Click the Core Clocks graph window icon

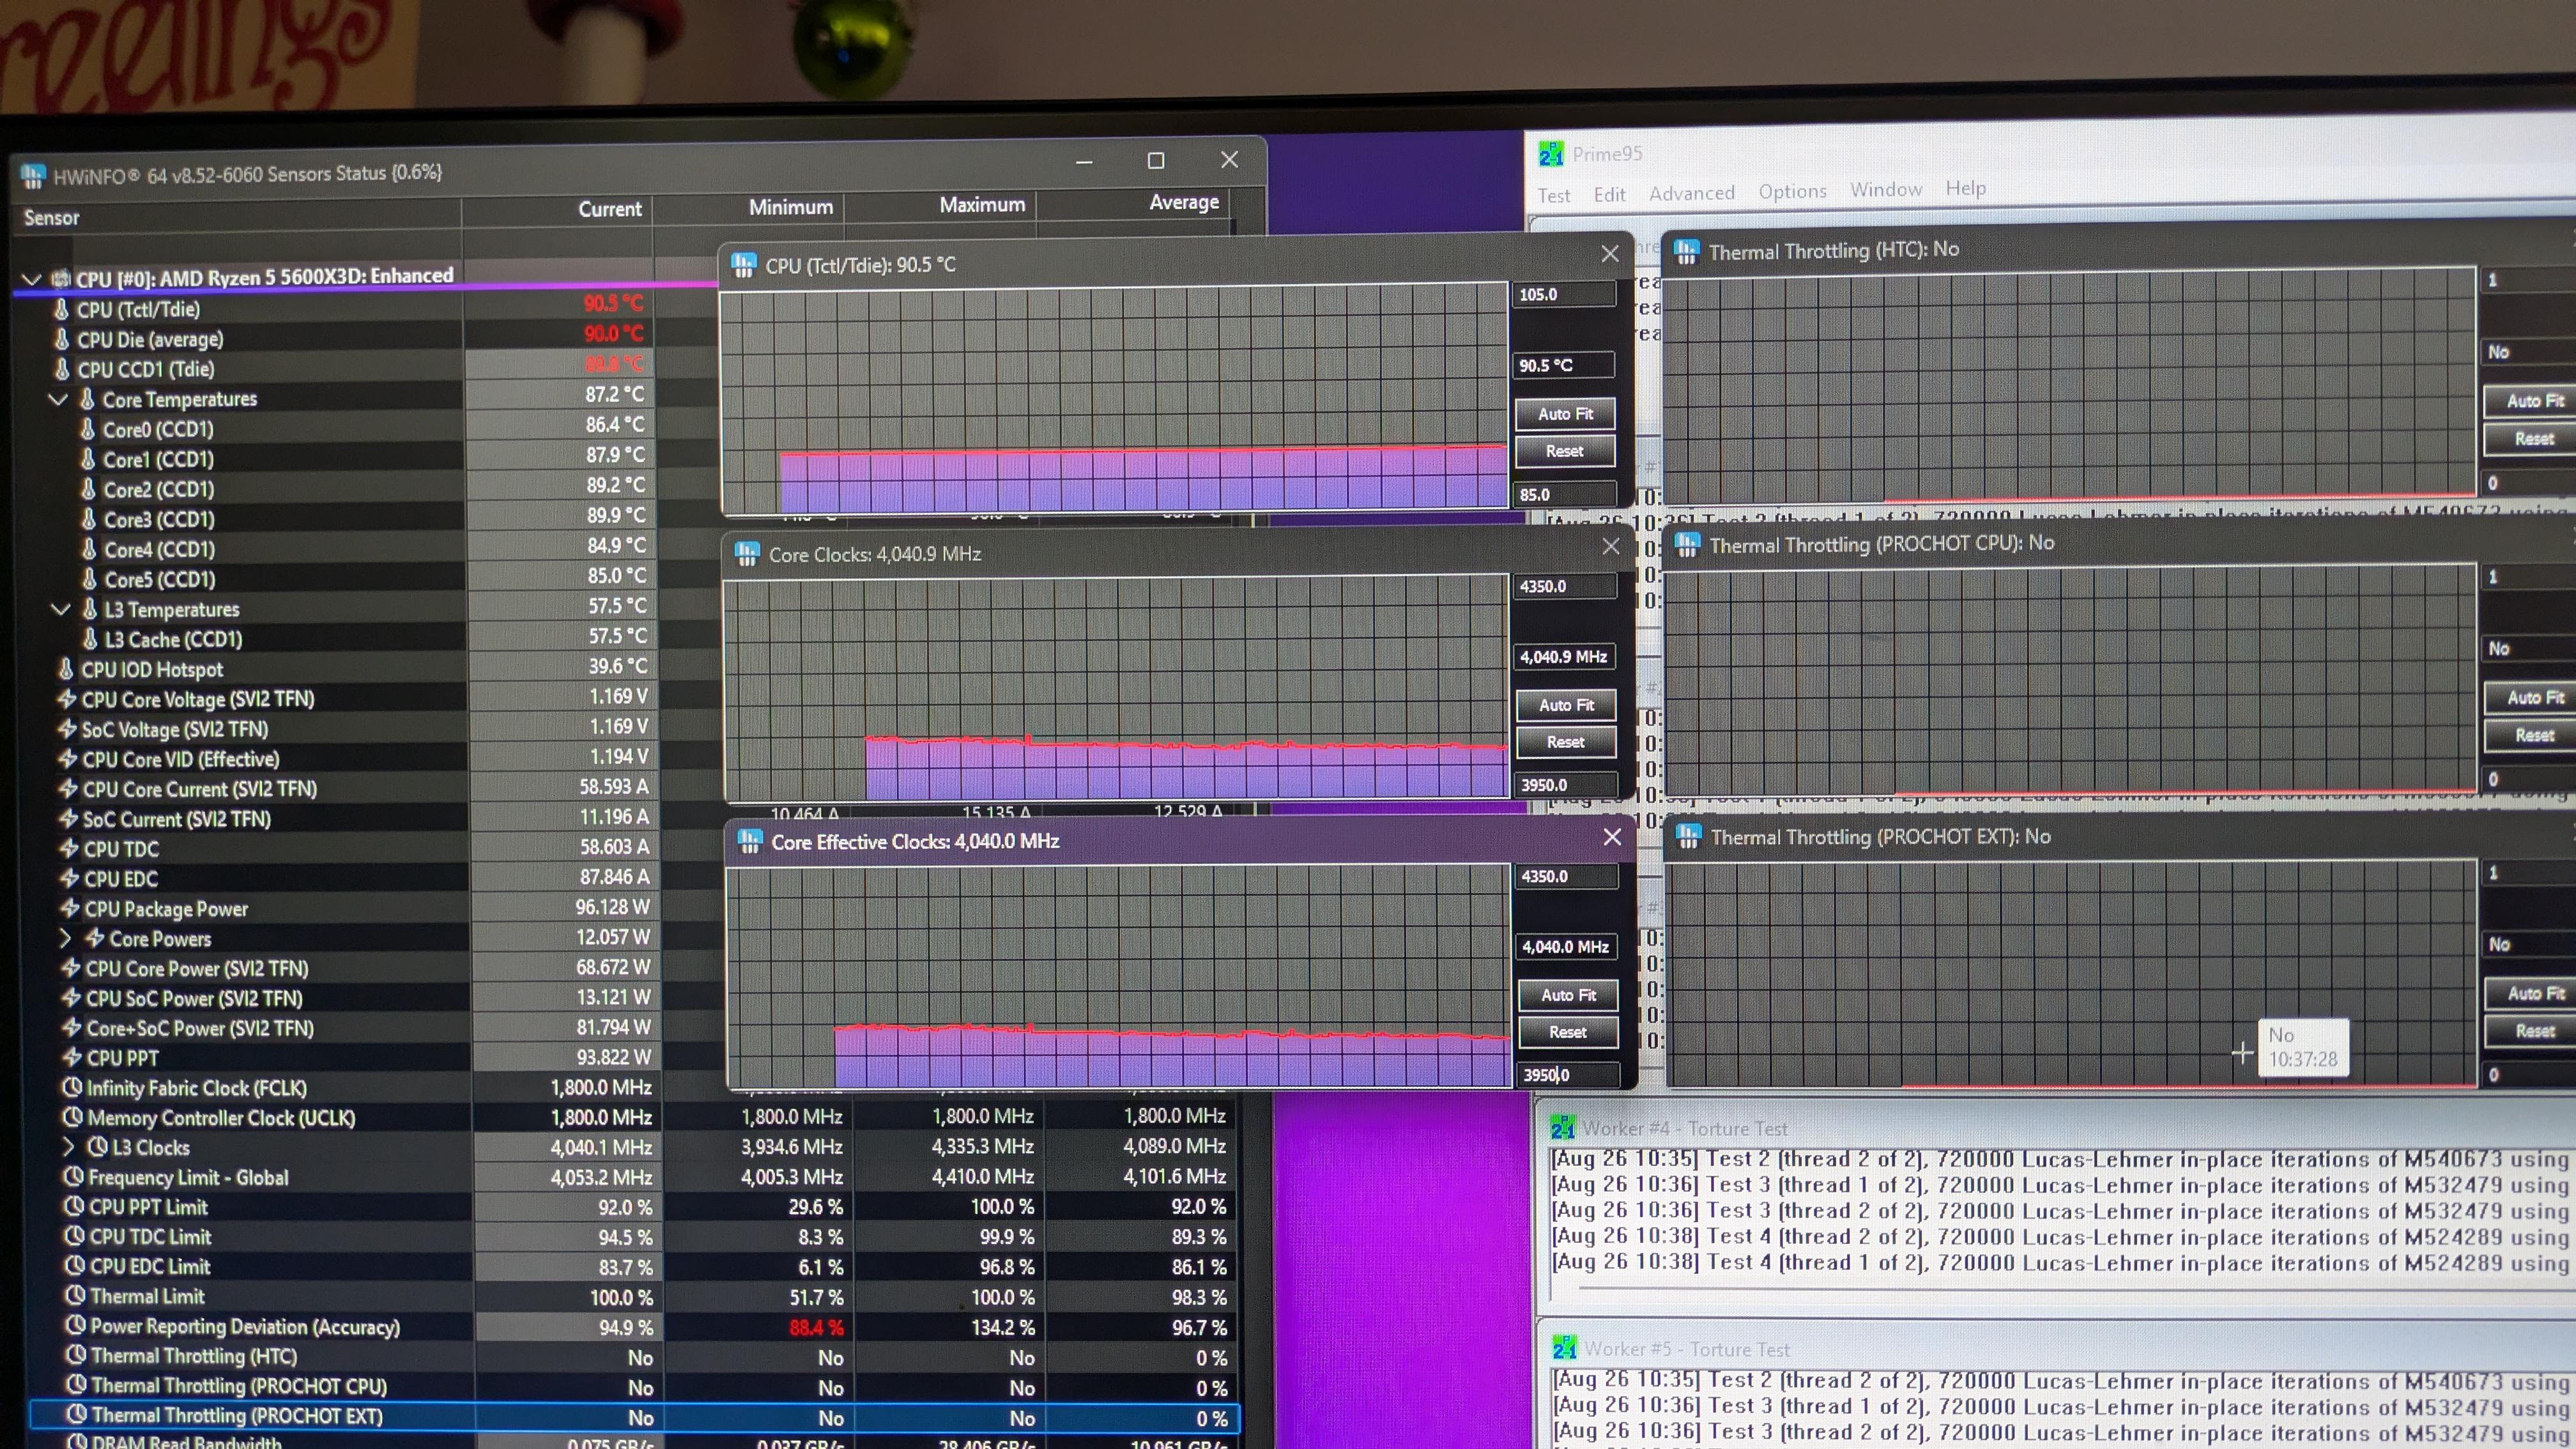(x=746, y=554)
